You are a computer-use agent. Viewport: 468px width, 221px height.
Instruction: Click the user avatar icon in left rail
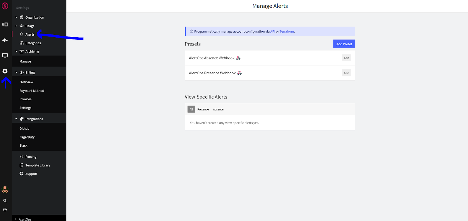pyautogui.click(x=5, y=190)
